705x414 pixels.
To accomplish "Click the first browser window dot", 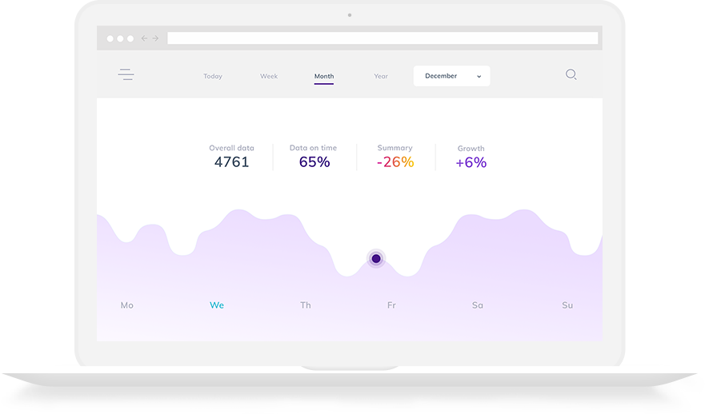I will 110,38.
